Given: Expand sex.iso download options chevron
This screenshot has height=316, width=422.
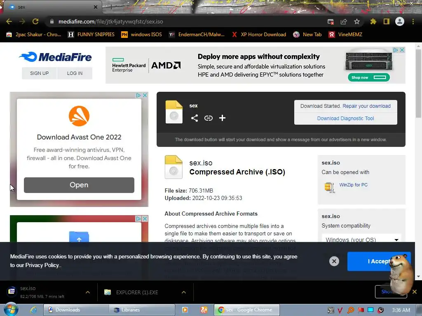Looking at the screenshot, I should click(88, 292).
